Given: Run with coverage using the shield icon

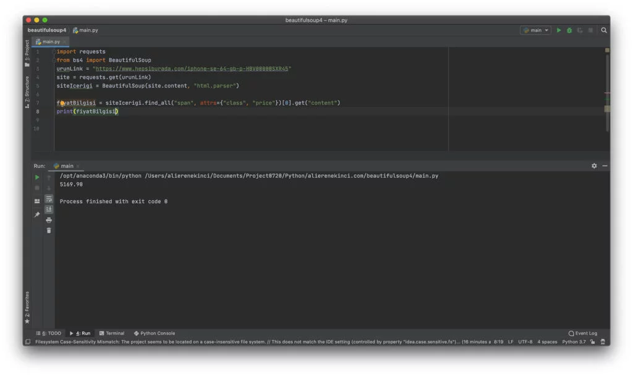Looking at the screenshot, I should pyautogui.click(x=580, y=30).
